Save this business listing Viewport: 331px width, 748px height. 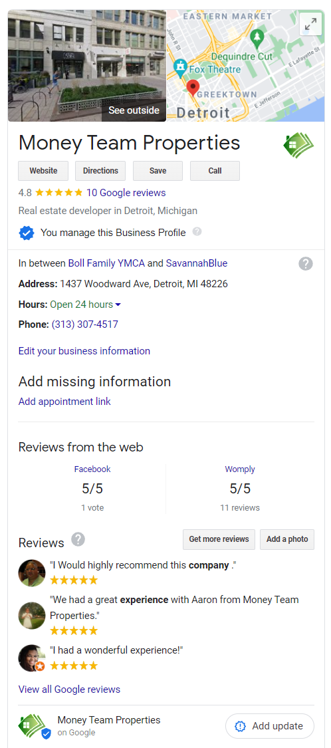pos(158,171)
